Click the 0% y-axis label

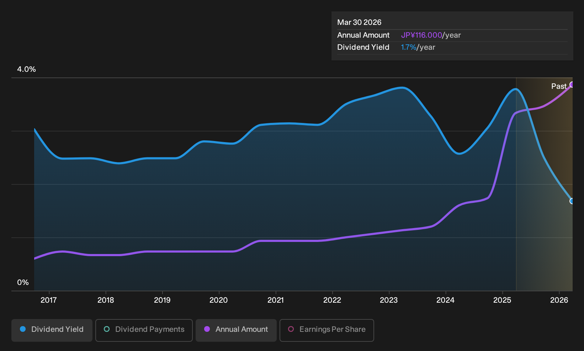click(x=23, y=282)
